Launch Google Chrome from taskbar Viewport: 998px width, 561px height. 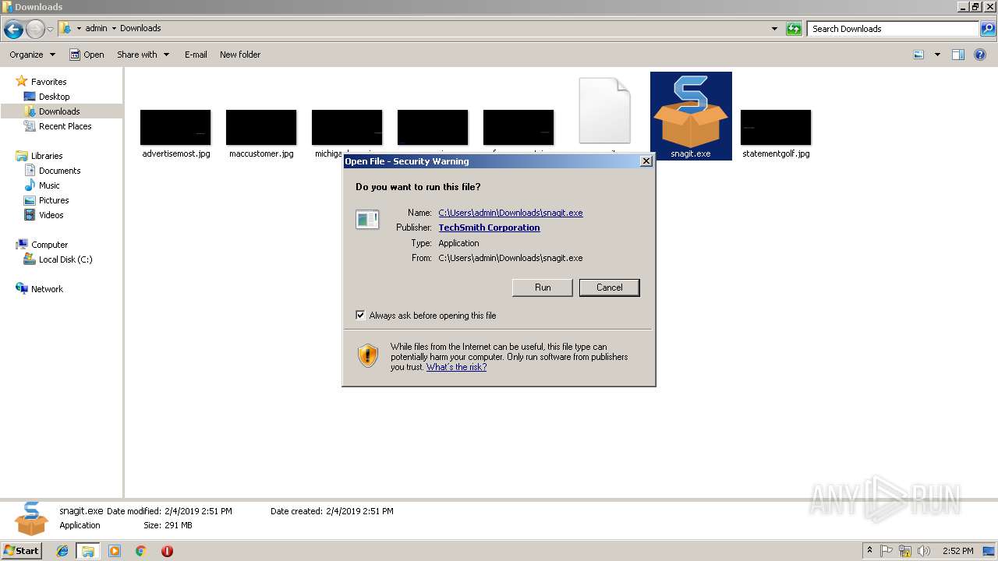click(x=140, y=551)
